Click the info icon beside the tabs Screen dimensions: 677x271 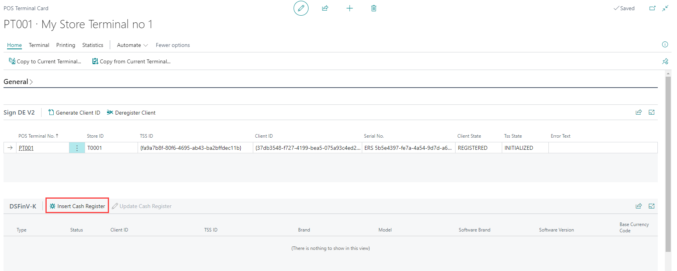[x=665, y=45]
